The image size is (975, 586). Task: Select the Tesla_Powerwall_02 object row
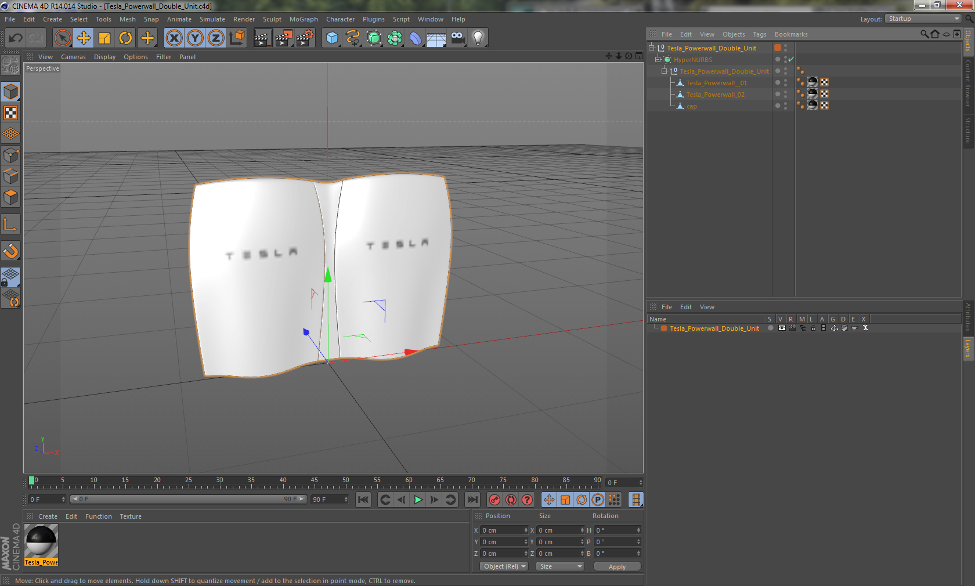716,95
